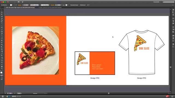
Task: Select the Pen tool
Action: (x=2, y=19)
